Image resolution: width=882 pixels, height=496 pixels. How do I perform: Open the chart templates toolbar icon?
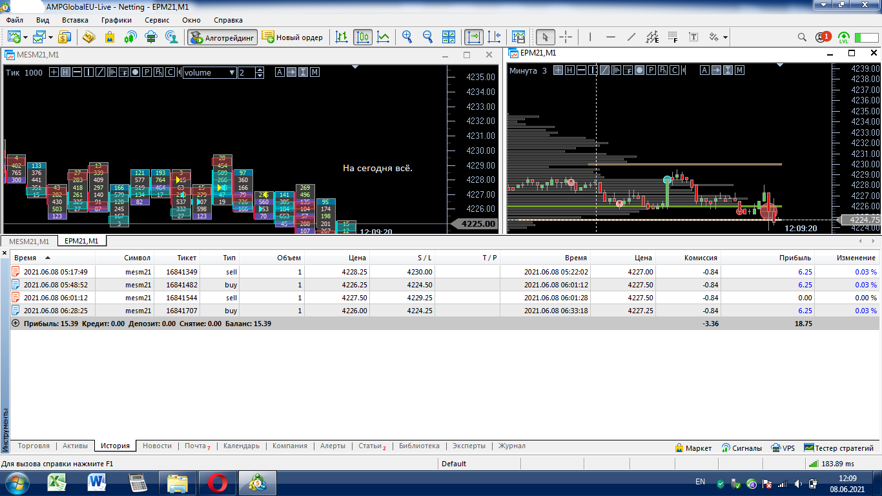518,37
